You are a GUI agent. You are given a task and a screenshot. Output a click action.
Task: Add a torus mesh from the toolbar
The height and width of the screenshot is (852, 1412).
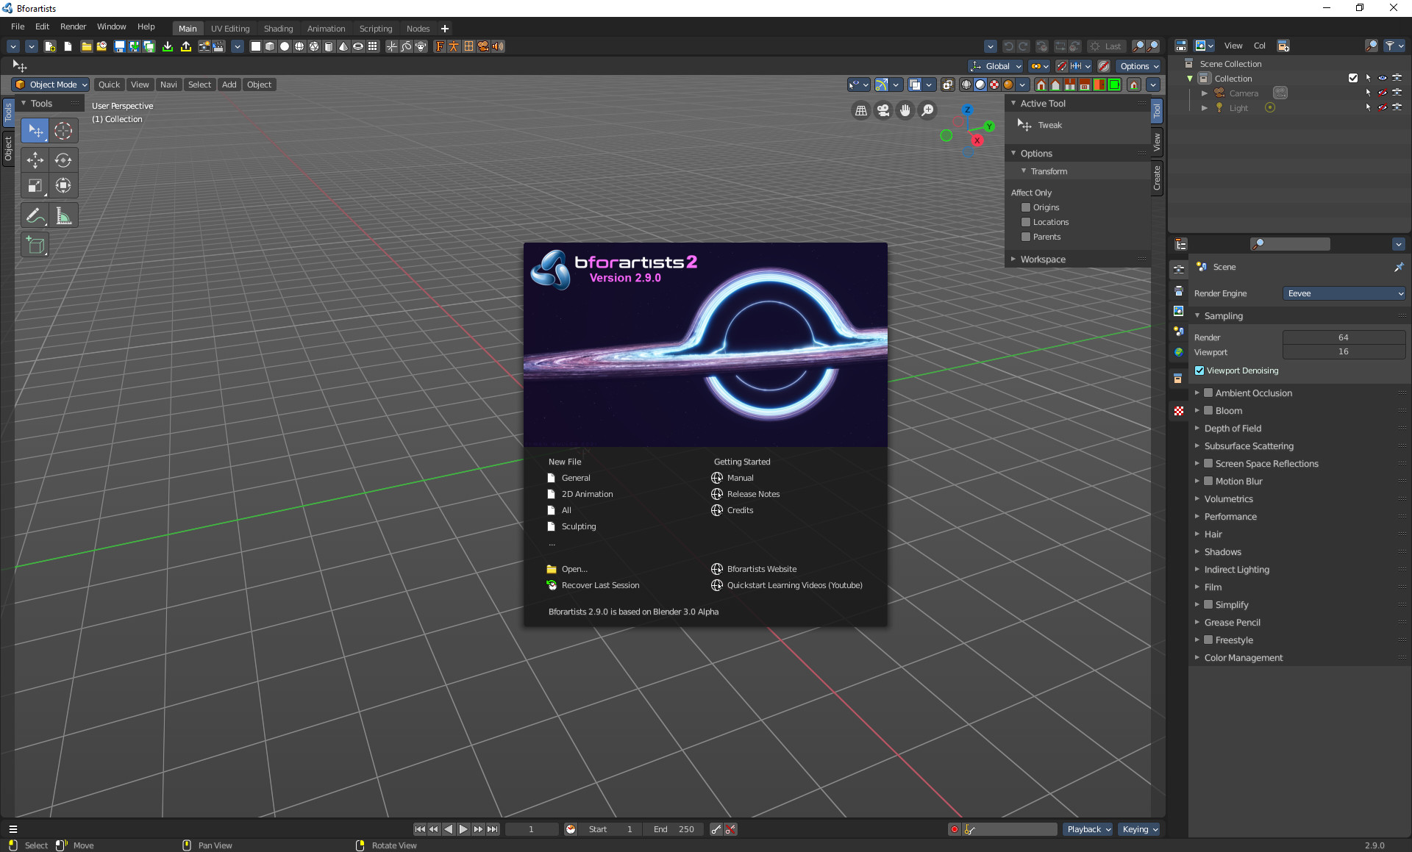[358, 46]
